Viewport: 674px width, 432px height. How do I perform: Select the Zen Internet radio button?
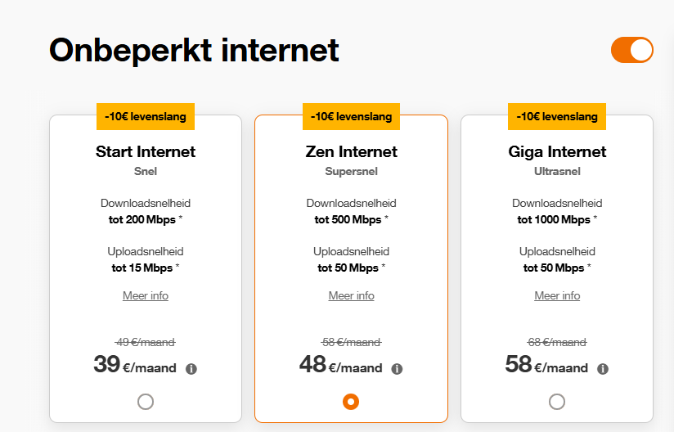point(351,402)
